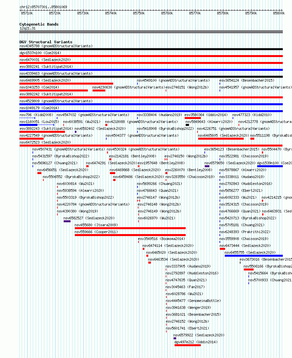Click the nsv6455755 (Sedlazeck2020) blue bar

coord(254,256)
